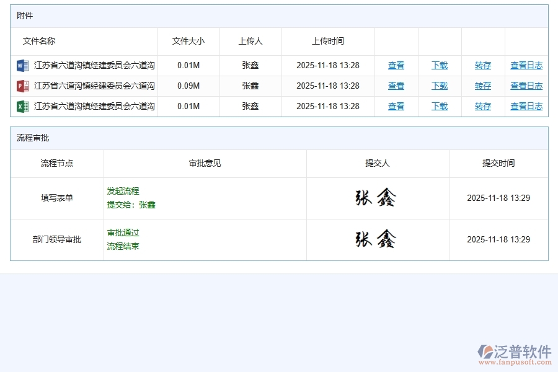The height and width of the screenshot is (372, 558).
Task: Open 查看 for the Word attachment
Action: 396,65
